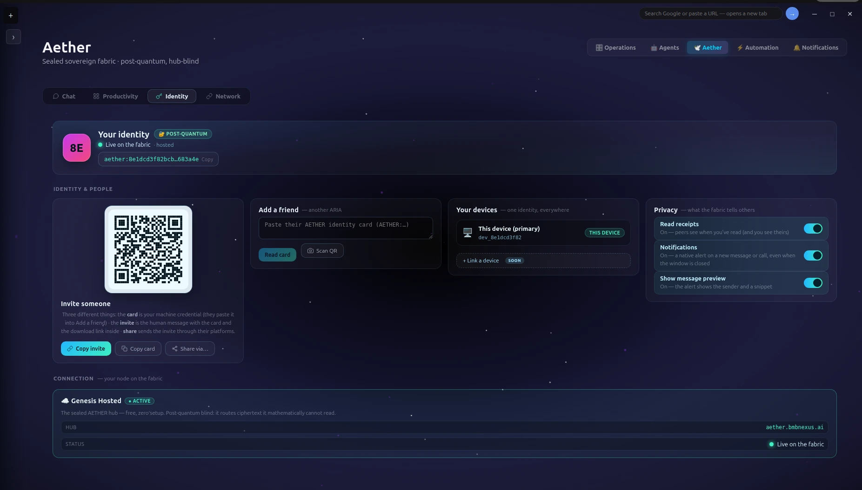The image size is (862, 490).
Task: Click the Copy invite button
Action: (86, 349)
